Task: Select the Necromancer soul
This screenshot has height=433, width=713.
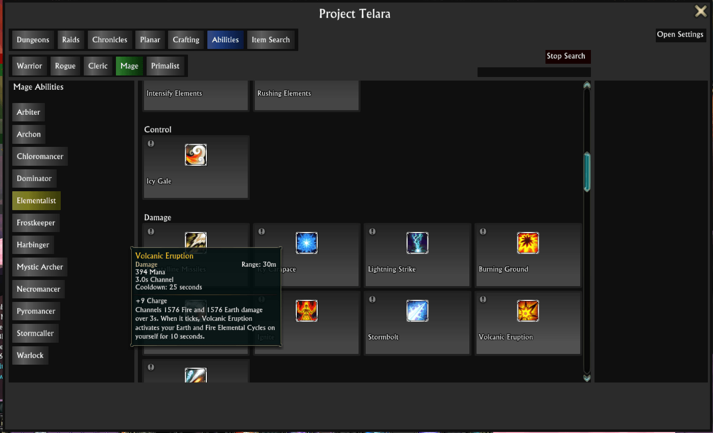Action: click(38, 289)
